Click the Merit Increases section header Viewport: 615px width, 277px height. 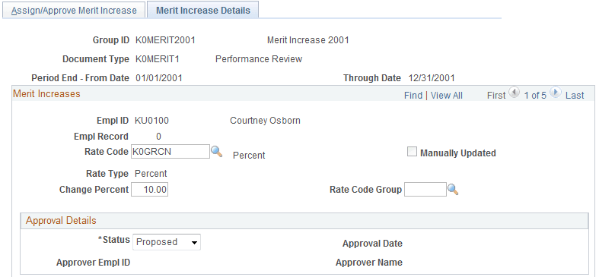coord(46,94)
